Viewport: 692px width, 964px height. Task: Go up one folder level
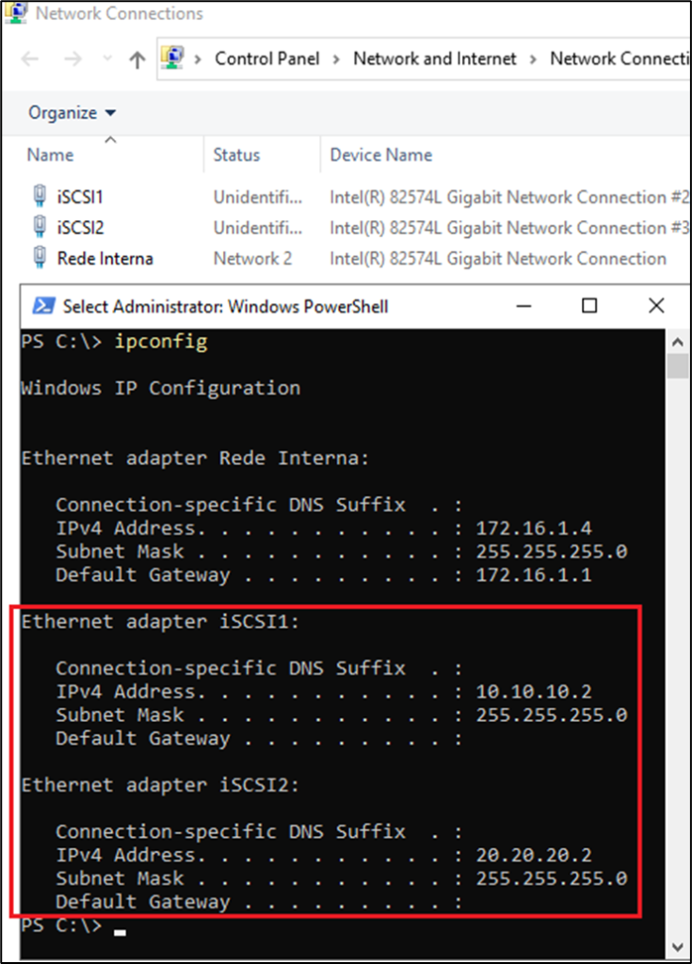point(137,59)
